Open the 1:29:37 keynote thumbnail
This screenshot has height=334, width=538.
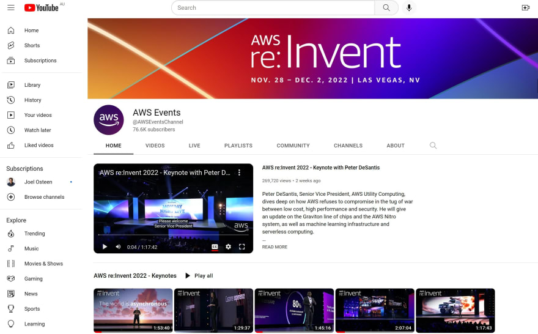click(213, 310)
